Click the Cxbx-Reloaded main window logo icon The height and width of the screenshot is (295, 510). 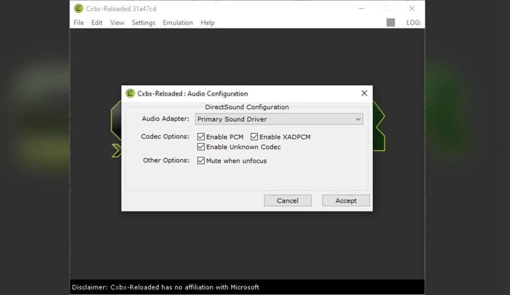coord(78,9)
